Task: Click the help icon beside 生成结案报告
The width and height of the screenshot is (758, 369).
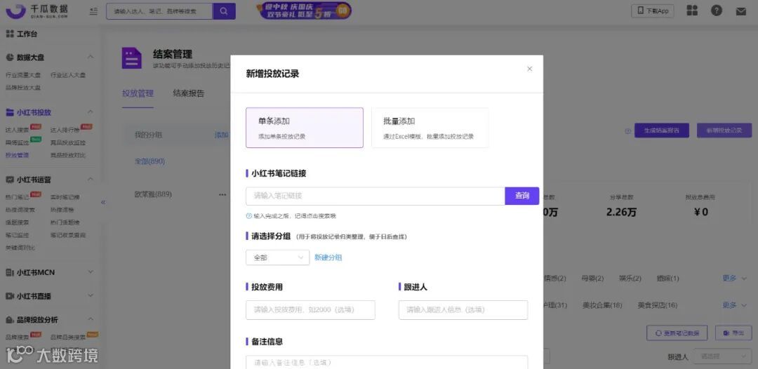Action: (628, 131)
